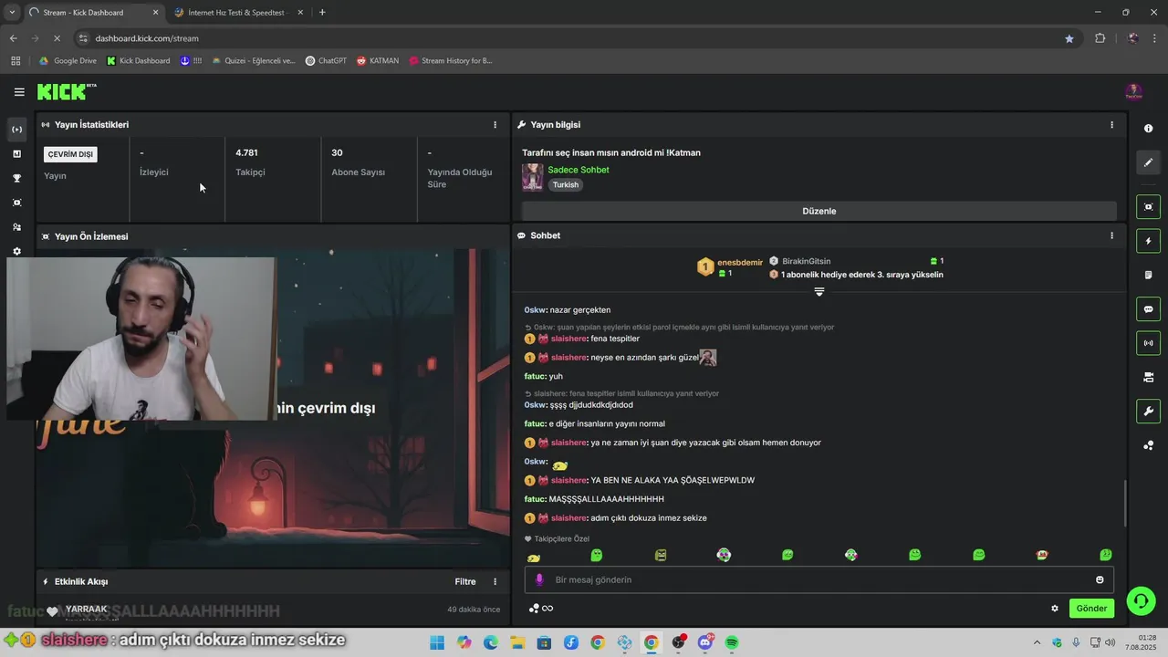Open the Stream page in left sidebar
1168x657 pixels.
(16, 130)
